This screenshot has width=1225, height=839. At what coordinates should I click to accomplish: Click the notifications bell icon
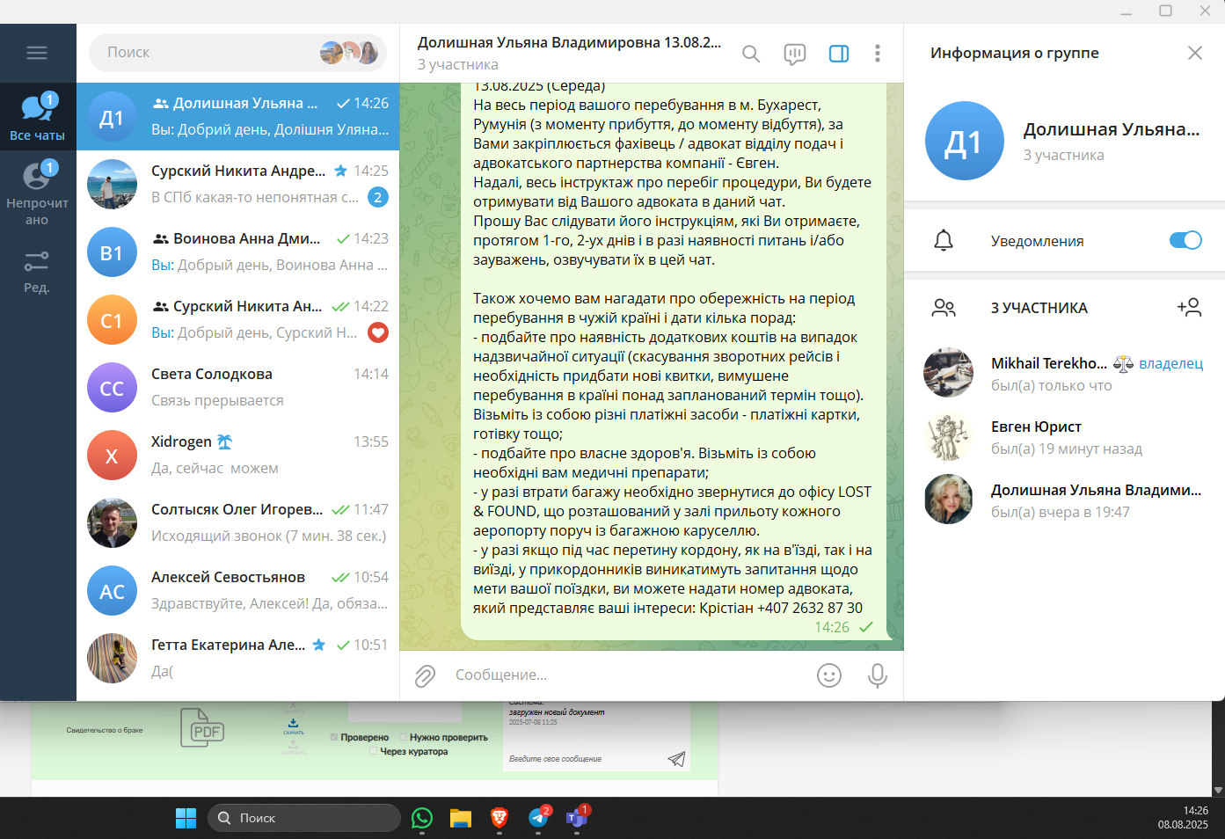tap(944, 240)
